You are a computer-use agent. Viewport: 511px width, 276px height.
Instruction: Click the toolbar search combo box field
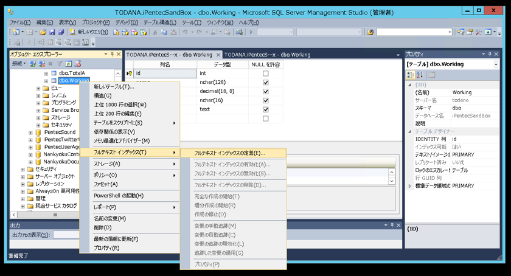pyautogui.click(x=414, y=32)
